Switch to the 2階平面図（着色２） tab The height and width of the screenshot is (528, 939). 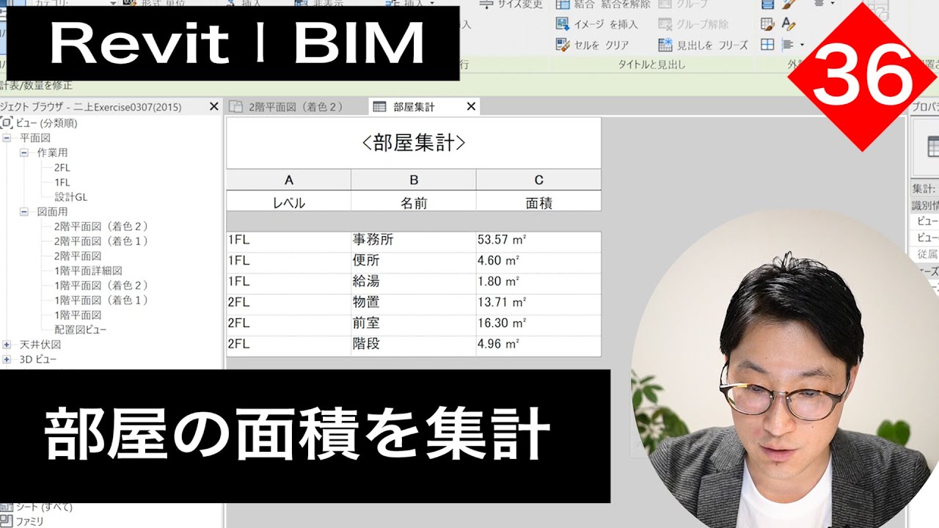click(x=295, y=107)
